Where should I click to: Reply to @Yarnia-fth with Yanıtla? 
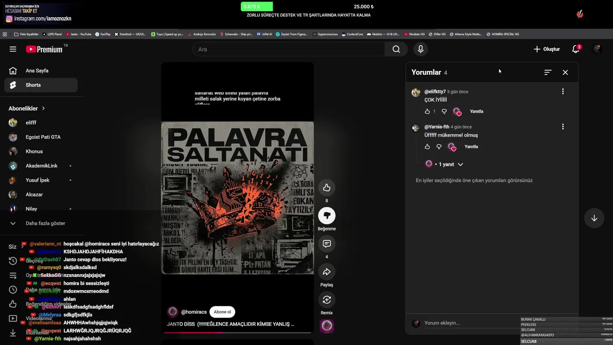coord(471,147)
